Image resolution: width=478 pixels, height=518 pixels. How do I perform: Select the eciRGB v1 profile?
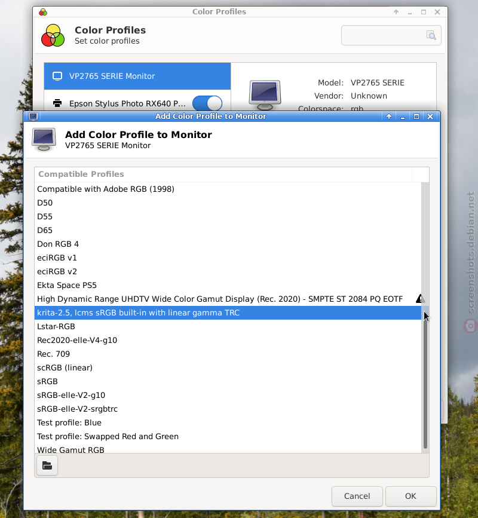pyautogui.click(x=228, y=258)
